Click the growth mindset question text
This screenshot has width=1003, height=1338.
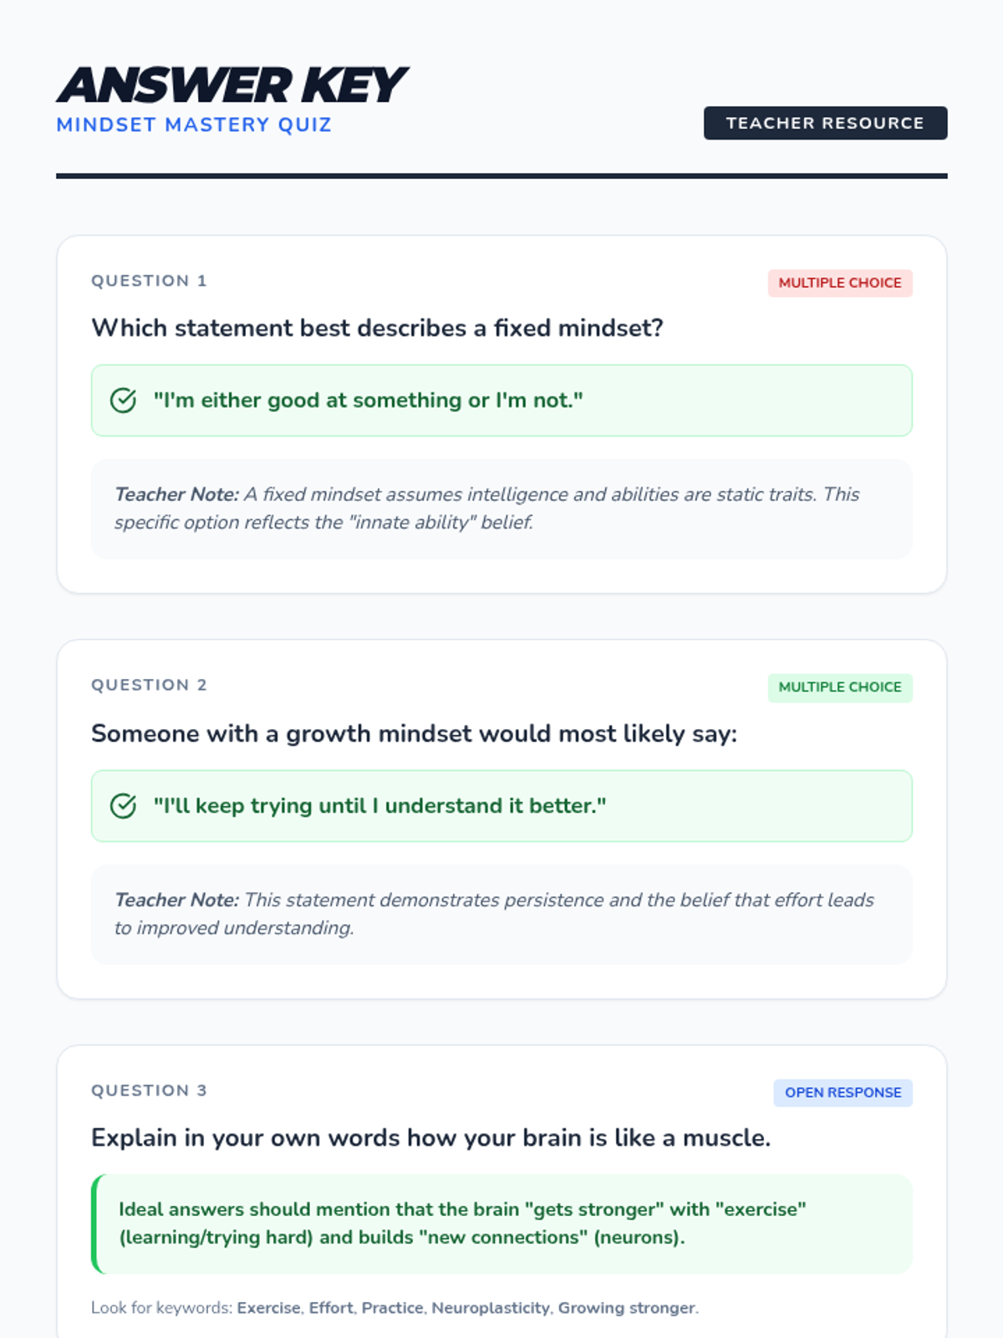pyautogui.click(x=414, y=733)
